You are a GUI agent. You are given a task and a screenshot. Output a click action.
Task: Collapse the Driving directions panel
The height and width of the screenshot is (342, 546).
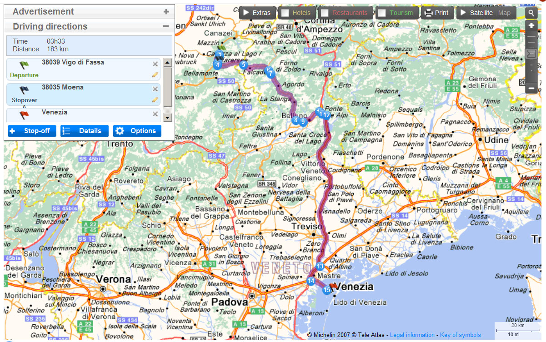coord(166,27)
